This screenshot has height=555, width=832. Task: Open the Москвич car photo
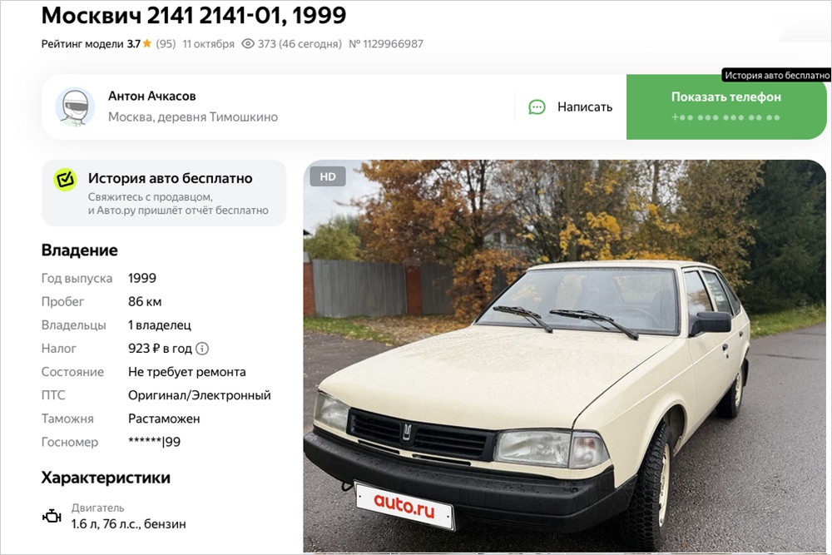[565, 356]
